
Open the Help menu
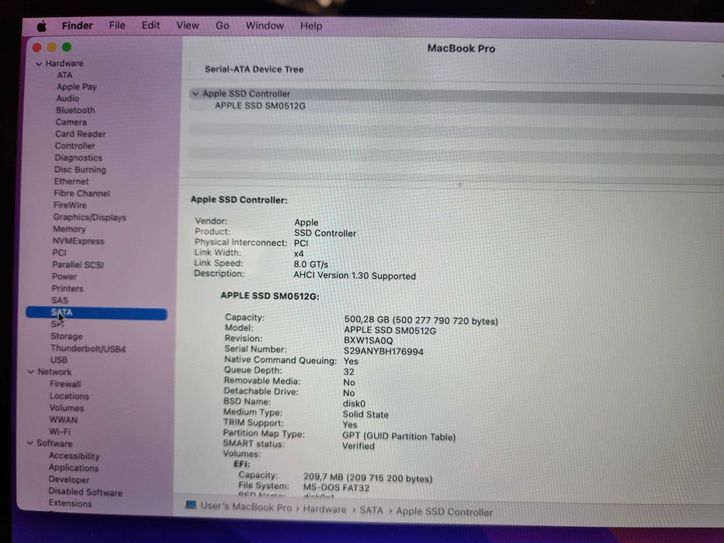(x=311, y=26)
